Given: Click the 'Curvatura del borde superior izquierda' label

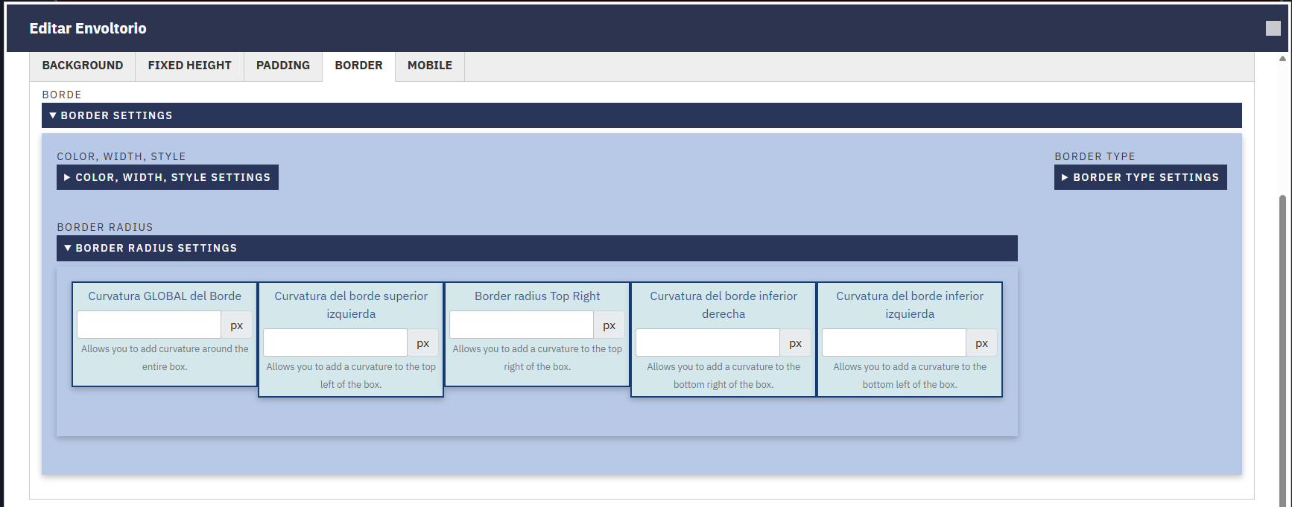Looking at the screenshot, I should coord(351,304).
